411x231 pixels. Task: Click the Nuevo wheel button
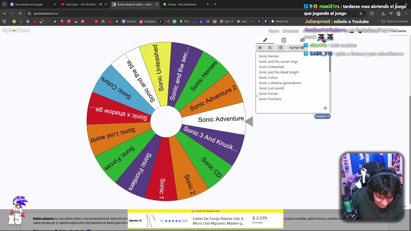[x=274, y=31]
